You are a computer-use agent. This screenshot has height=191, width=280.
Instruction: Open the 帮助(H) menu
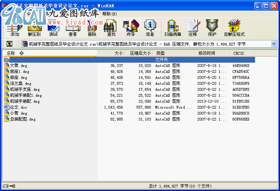pyautogui.click(x=109, y=14)
